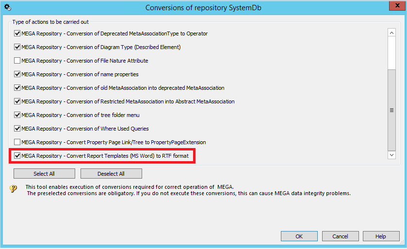Enable Conversion of File Nature Attribute

[17, 61]
